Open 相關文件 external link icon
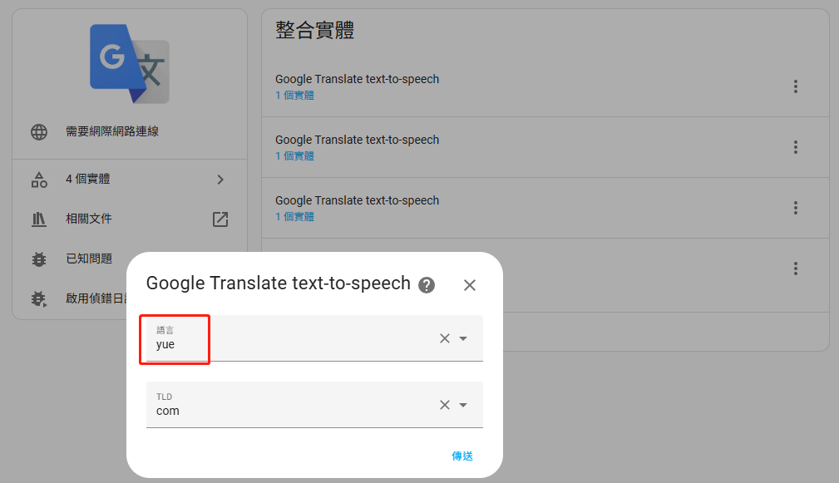Viewport: 839px width, 483px height. [220, 219]
